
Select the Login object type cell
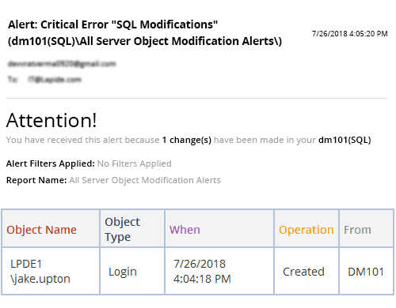(132, 271)
